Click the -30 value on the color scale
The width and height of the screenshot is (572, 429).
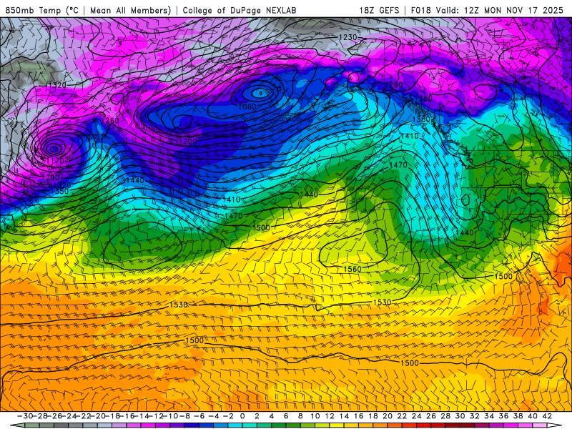[x=25, y=416]
